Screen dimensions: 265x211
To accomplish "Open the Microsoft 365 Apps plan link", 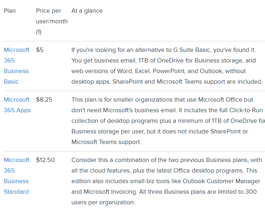I will coord(17,105).
